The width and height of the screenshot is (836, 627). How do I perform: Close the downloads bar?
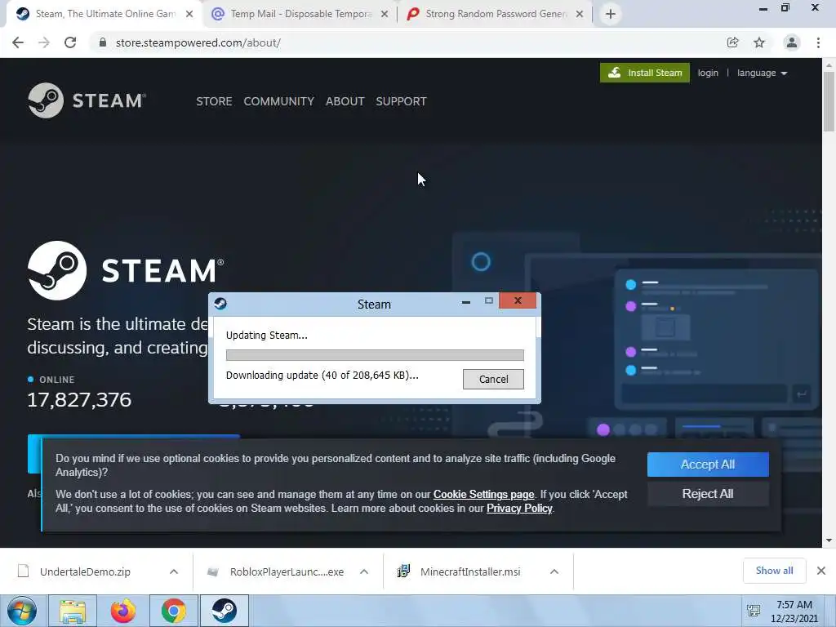821,571
